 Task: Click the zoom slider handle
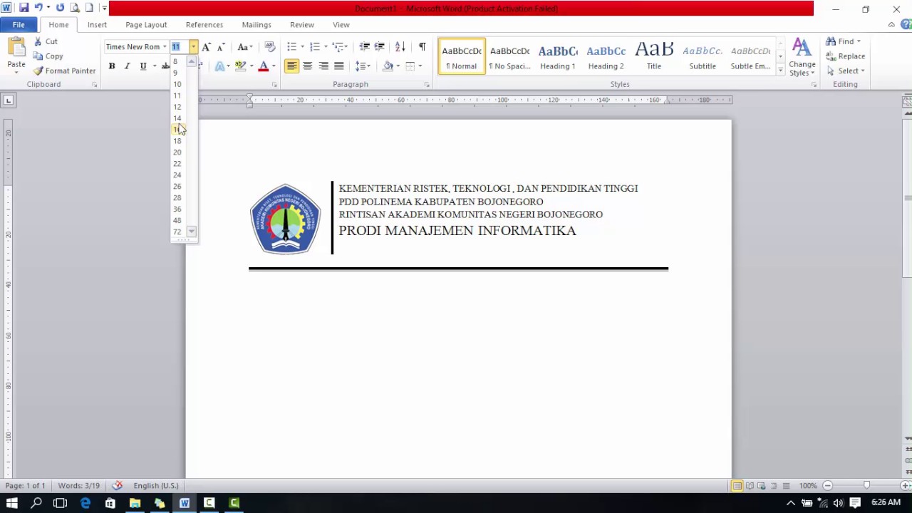click(866, 486)
